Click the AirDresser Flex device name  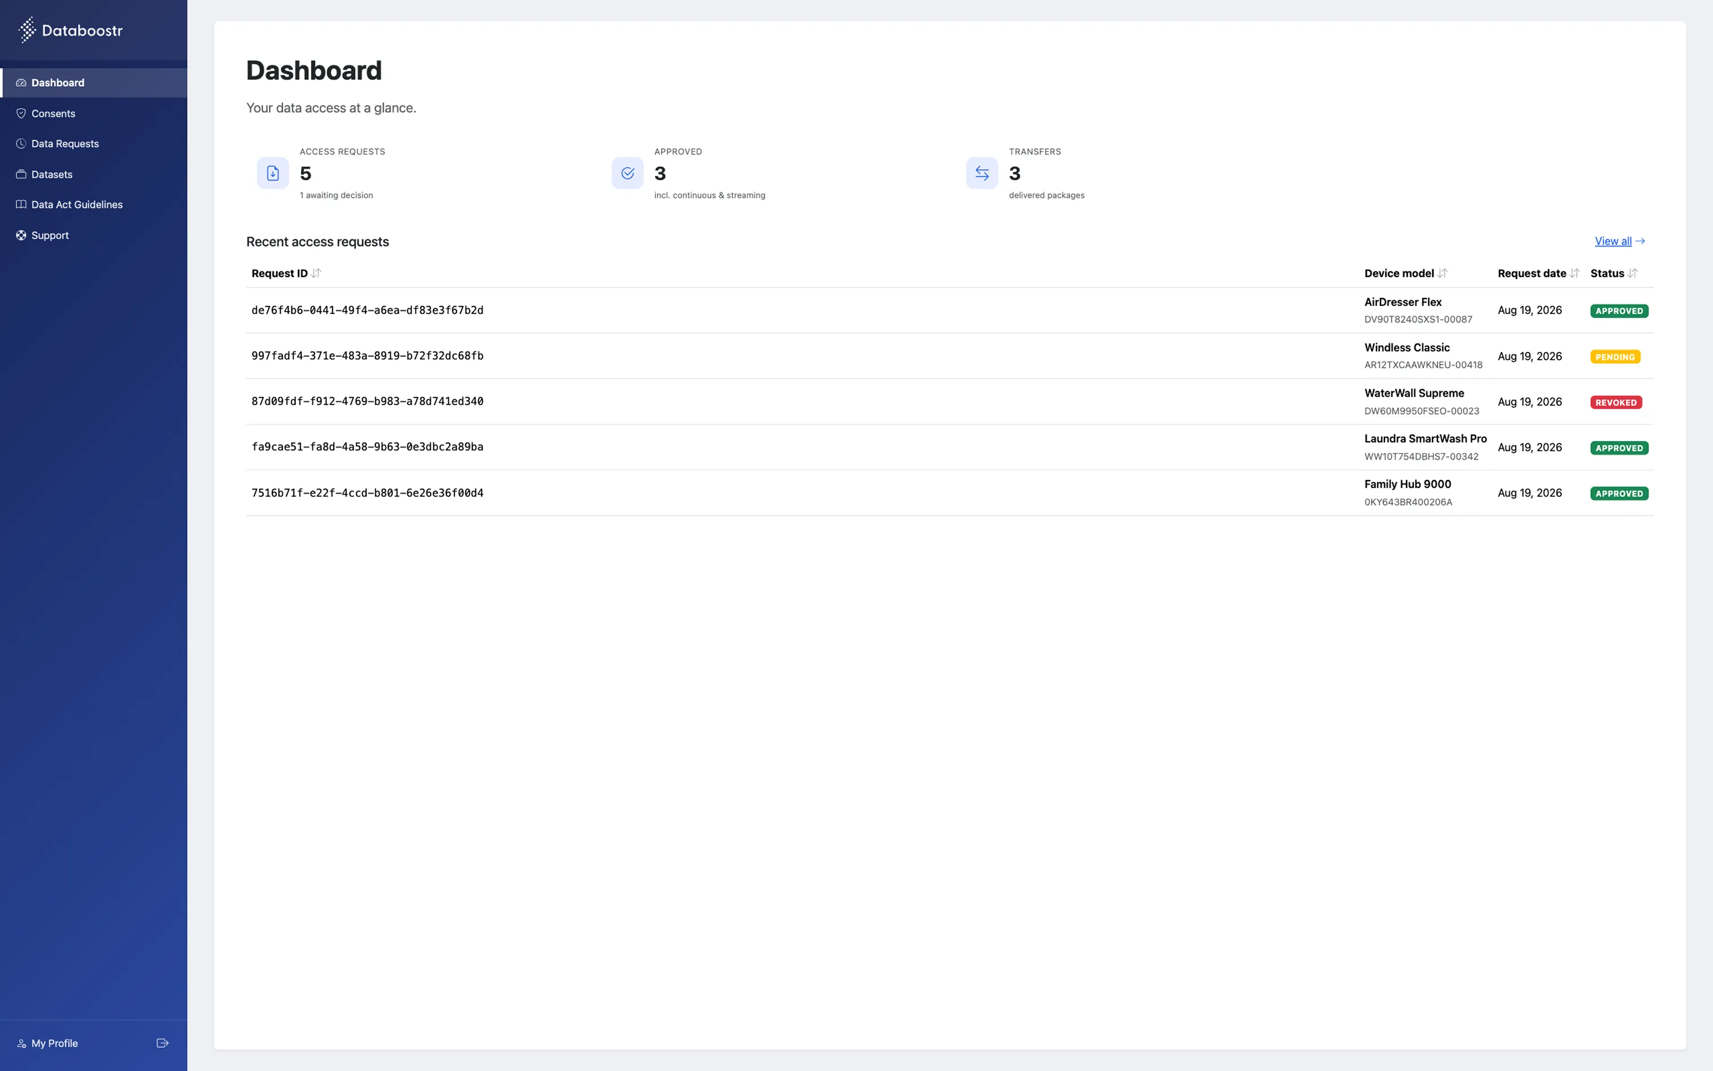pos(1402,301)
